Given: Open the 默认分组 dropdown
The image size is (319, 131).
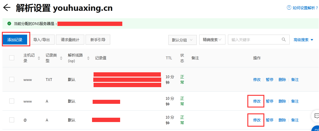Looking at the screenshot, I should pos(183,40).
